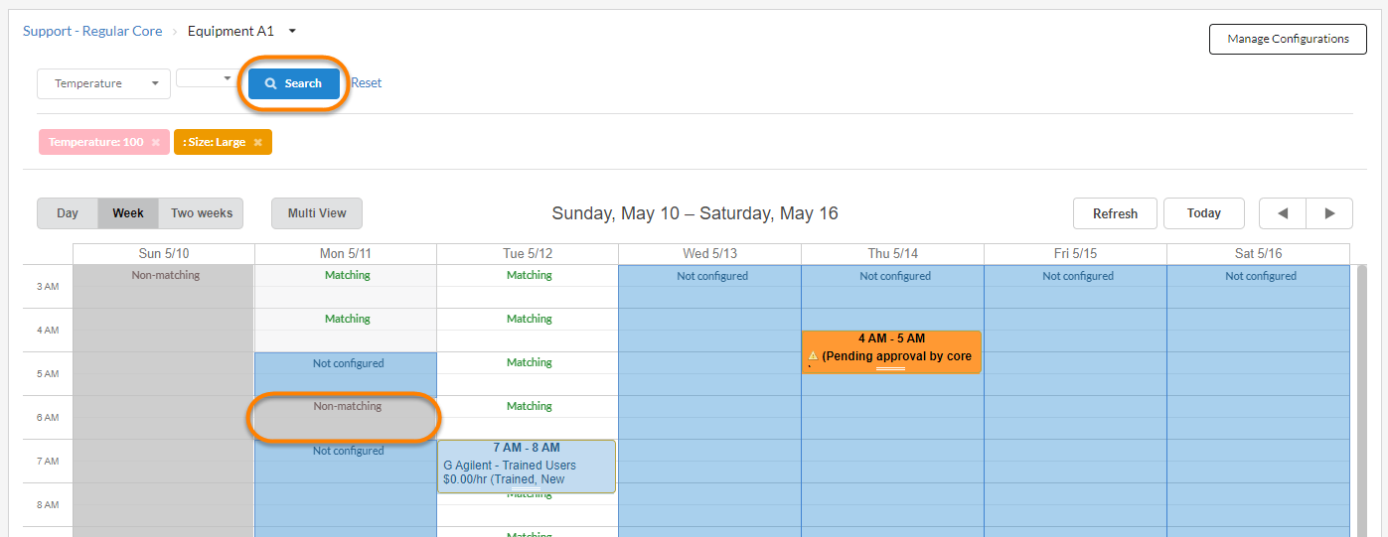Switch to Two weeks view
Image resolution: width=1388 pixels, height=537 pixels.
[x=201, y=213]
